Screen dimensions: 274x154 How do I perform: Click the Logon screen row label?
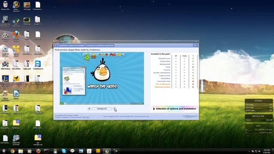tap(164, 76)
